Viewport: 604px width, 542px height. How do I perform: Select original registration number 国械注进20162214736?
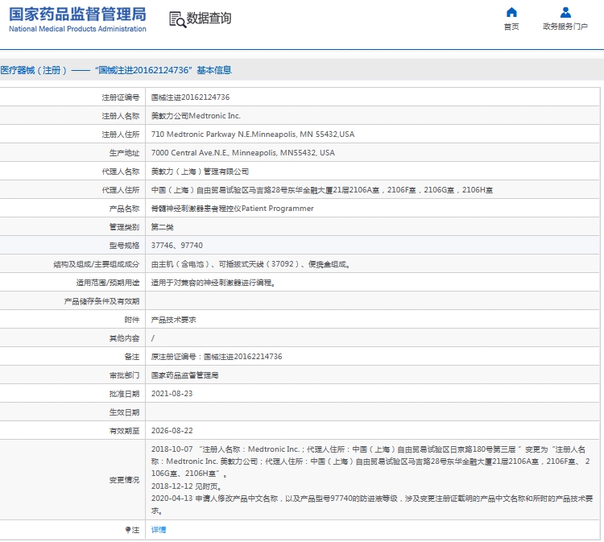(x=217, y=357)
